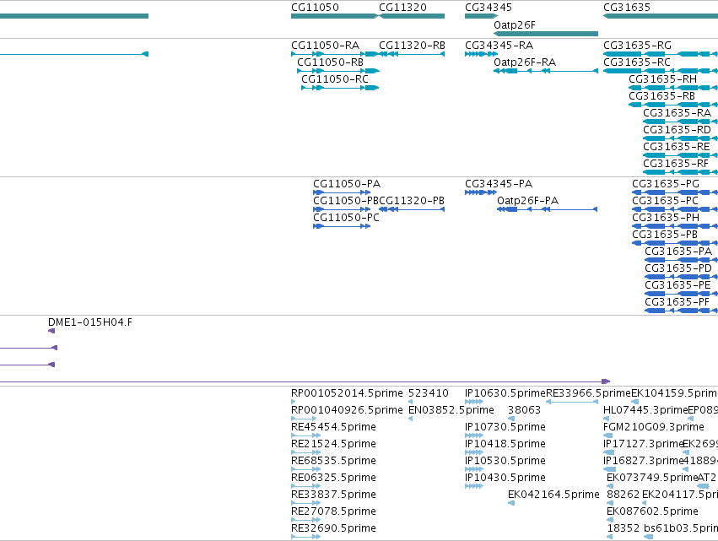Select protein CG31635-PE
Viewport: 718px width, 541px height.
[682, 294]
